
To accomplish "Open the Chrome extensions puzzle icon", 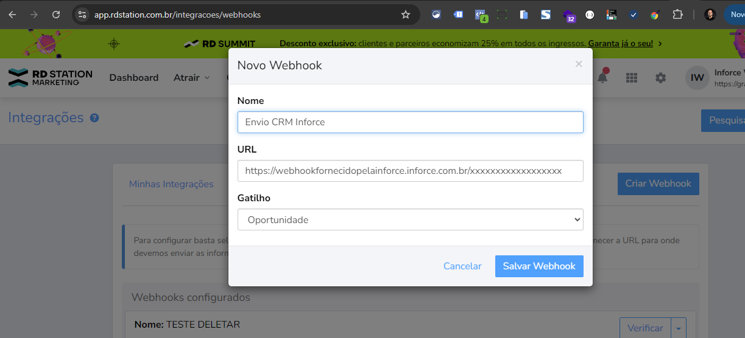I will (x=677, y=15).
